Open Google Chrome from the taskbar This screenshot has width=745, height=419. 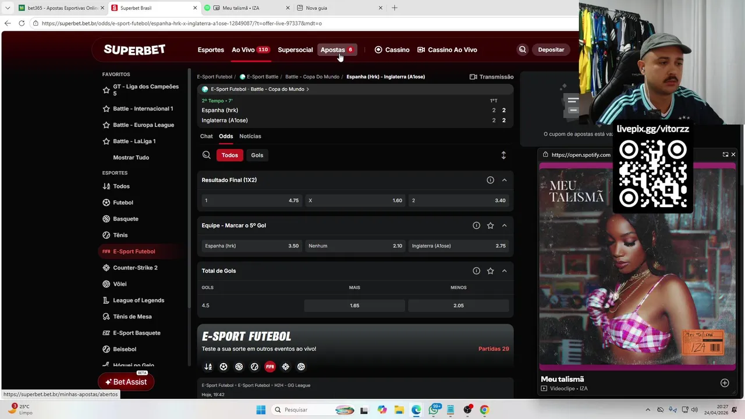[484, 410]
